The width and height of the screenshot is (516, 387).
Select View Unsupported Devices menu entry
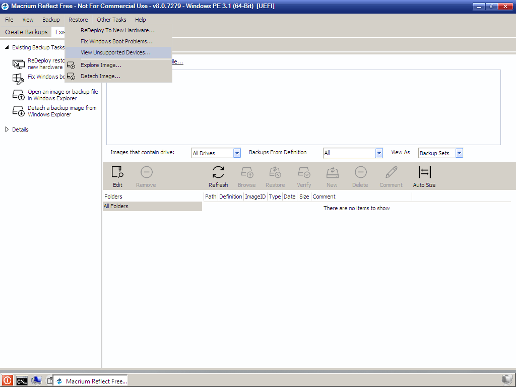[x=118, y=52]
